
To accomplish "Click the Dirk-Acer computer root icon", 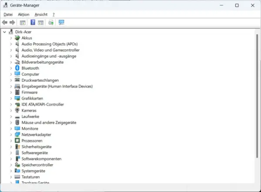I will tap(11, 32).
